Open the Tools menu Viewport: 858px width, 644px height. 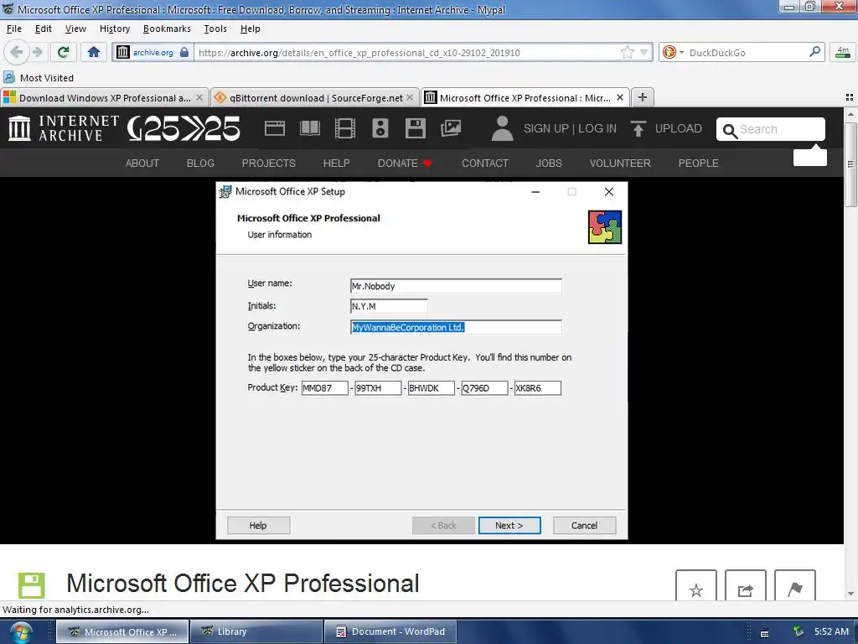(x=215, y=29)
